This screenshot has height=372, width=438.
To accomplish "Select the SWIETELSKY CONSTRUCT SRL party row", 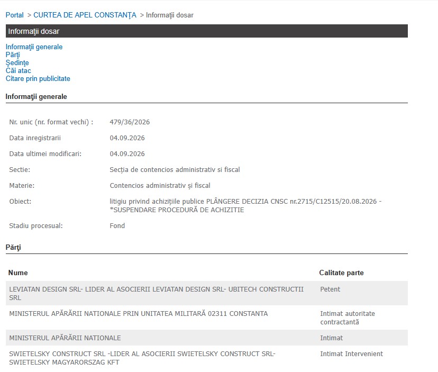I will pyautogui.click(x=207, y=358).
